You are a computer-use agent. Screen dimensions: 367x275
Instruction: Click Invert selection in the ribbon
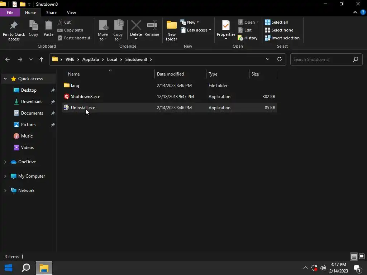tap(282, 38)
